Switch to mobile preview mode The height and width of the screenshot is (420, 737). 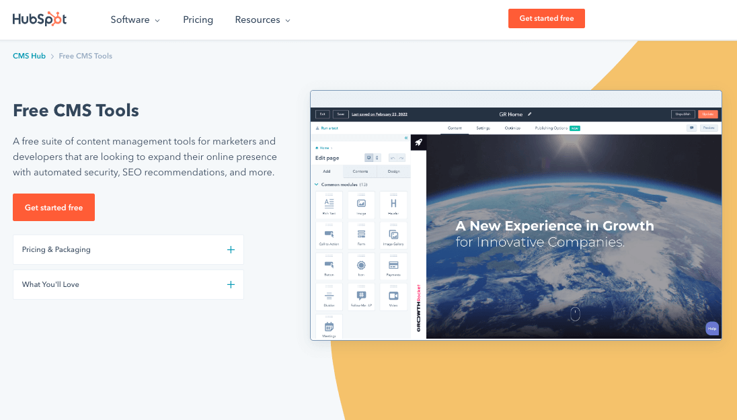(x=378, y=157)
